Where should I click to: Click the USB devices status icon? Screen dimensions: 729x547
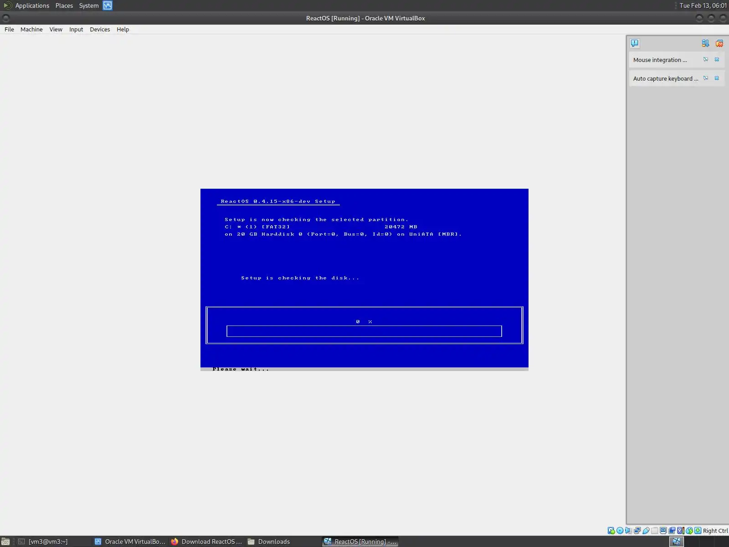tap(646, 531)
